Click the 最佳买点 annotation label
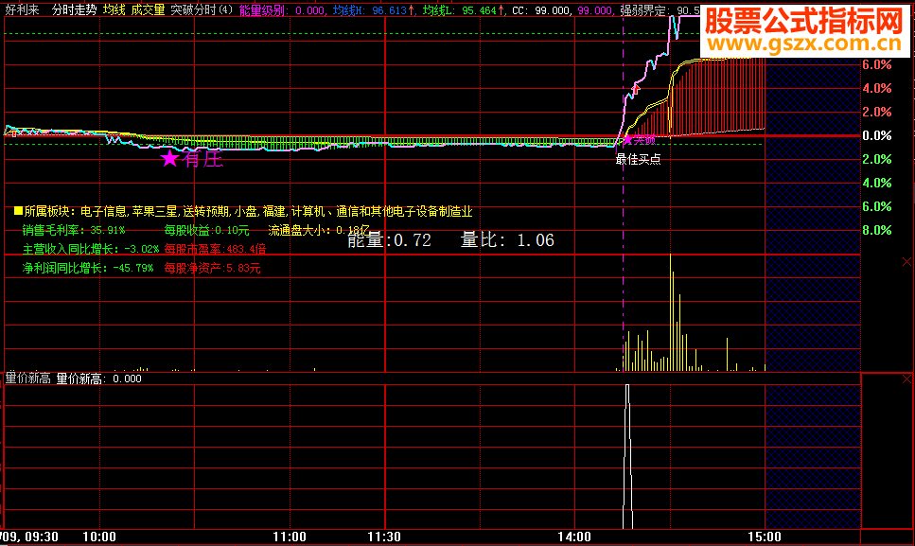Viewport: 915px width, 546px height. [x=638, y=159]
